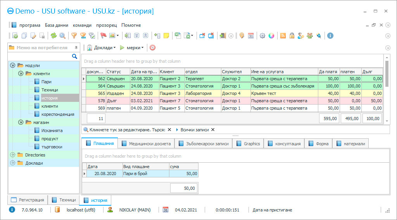
Task: Click the Статус column header
Action: pos(117,72)
